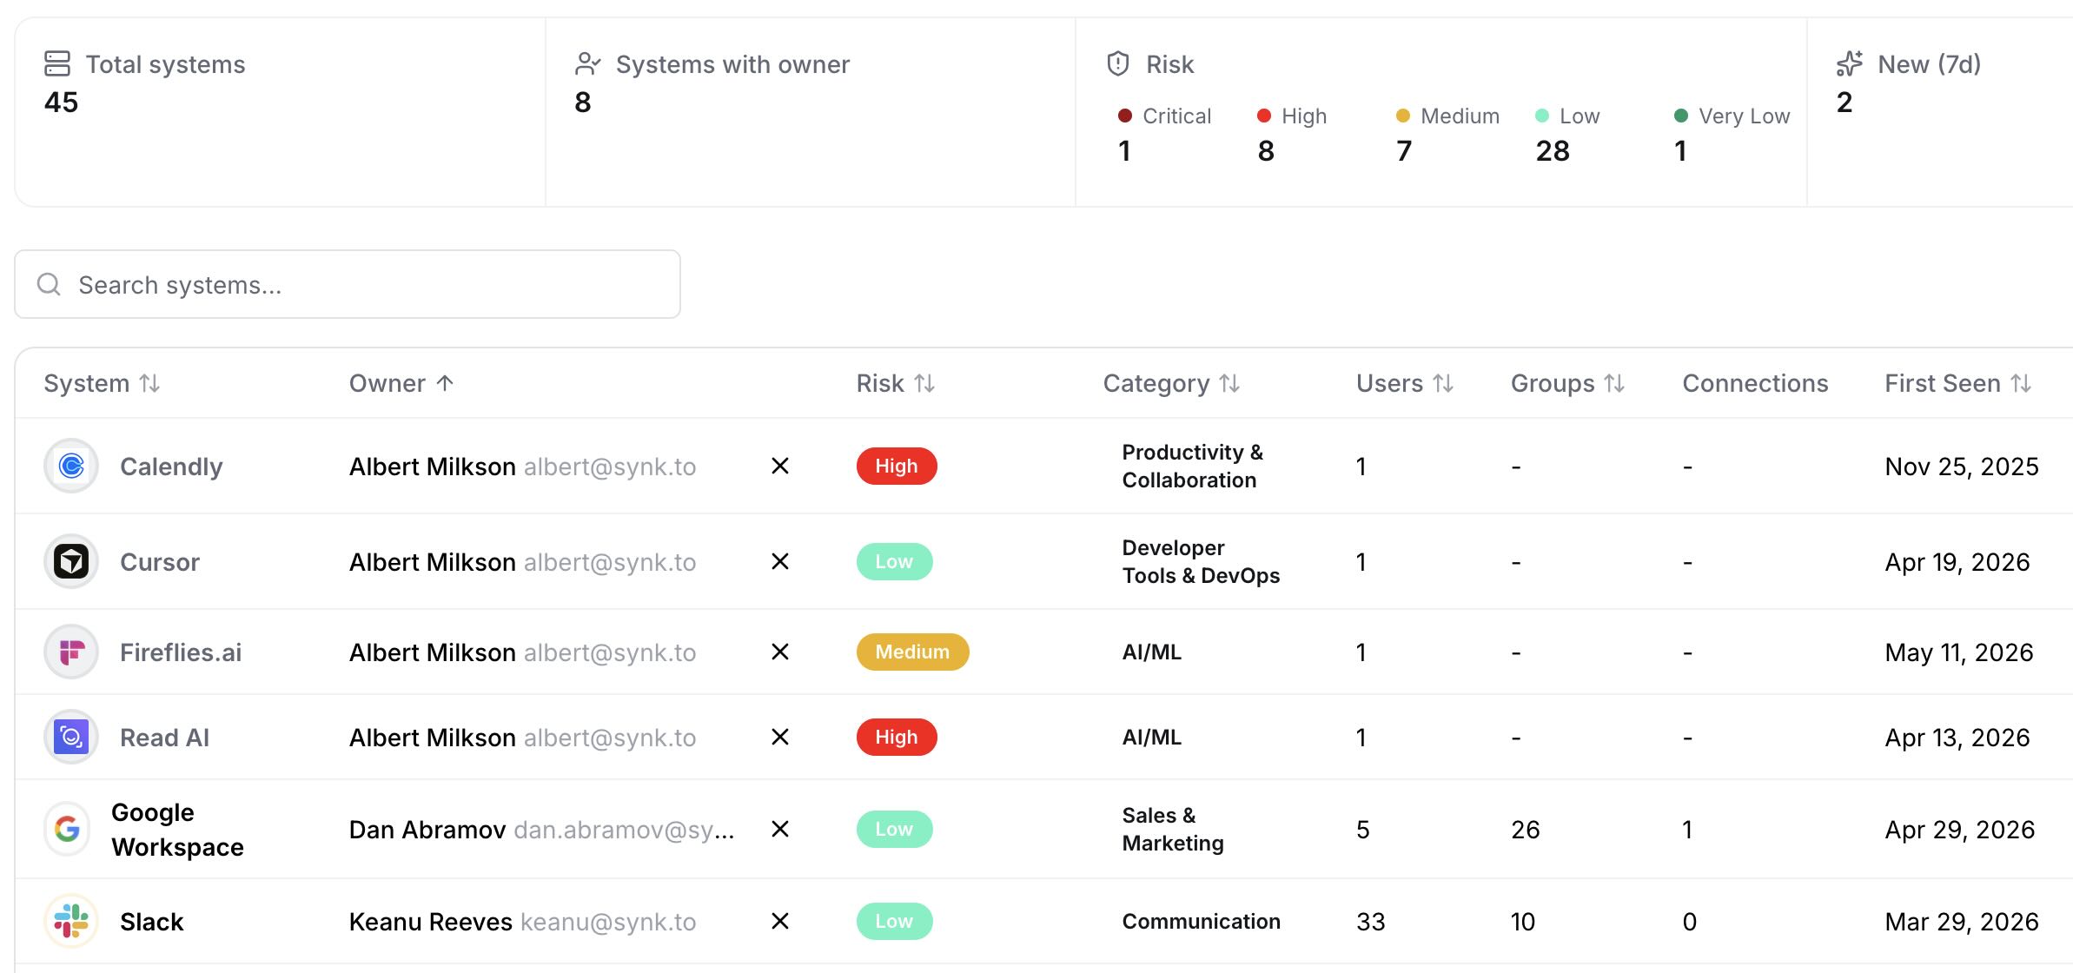The image size is (2073, 973).
Task: Click the New (7d) sparkle icon
Action: 1850,63
